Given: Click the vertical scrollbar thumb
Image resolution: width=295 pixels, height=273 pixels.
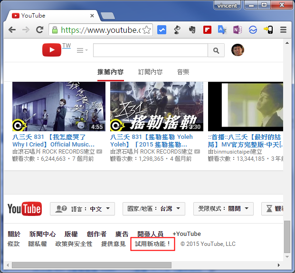Looking at the screenshot, I should pos(287,237).
